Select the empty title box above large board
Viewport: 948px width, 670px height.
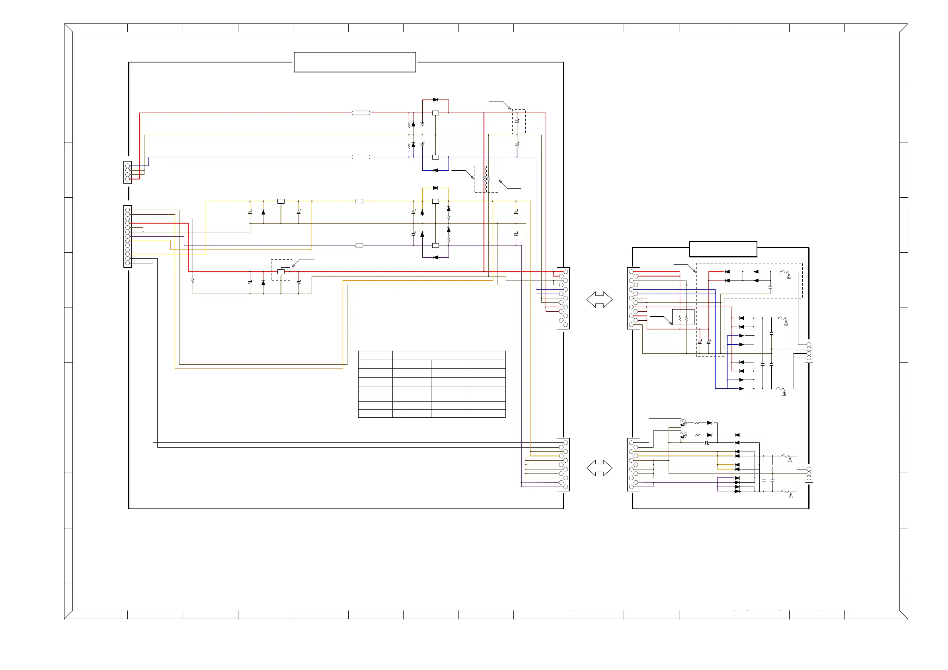(x=355, y=62)
